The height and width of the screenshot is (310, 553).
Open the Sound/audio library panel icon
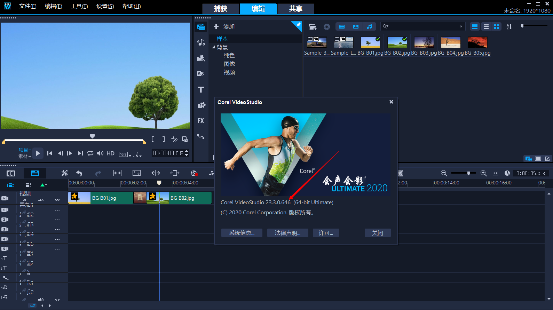(x=201, y=42)
